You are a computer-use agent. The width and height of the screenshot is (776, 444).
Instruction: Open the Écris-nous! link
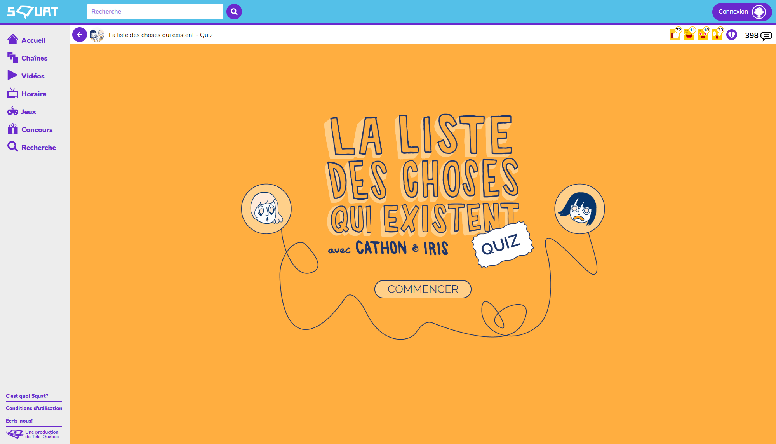click(x=19, y=421)
